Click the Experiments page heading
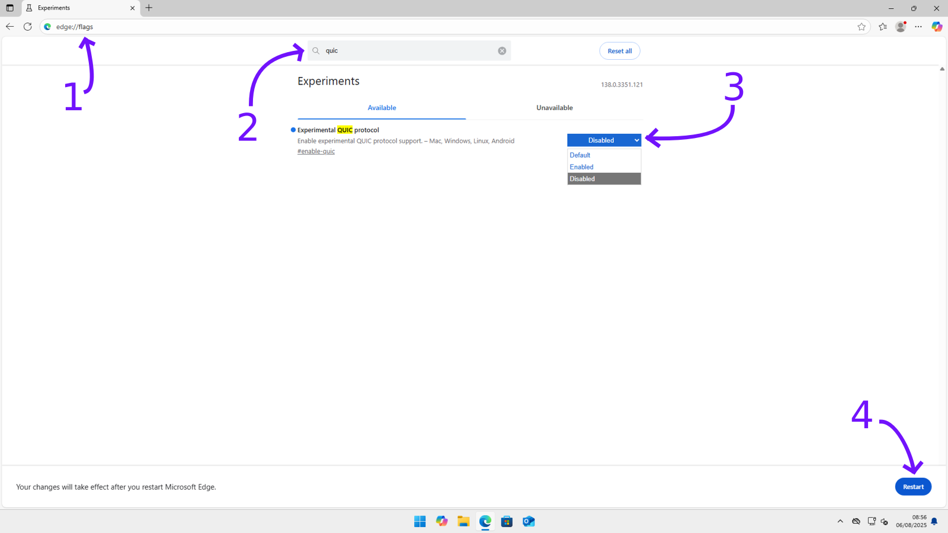This screenshot has width=948, height=533. (328, 81)
